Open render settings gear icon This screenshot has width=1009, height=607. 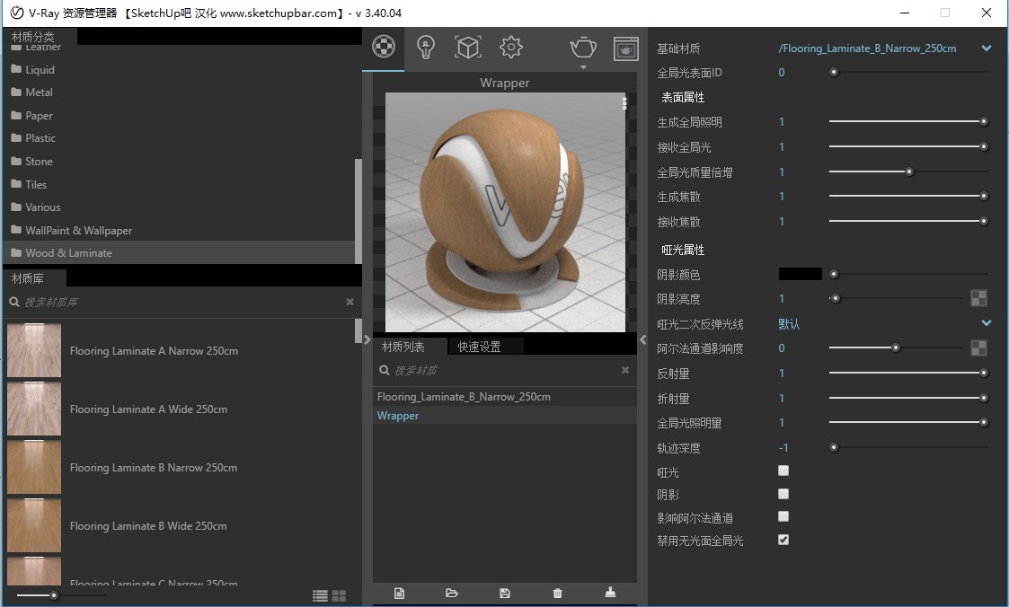(511, 48)
